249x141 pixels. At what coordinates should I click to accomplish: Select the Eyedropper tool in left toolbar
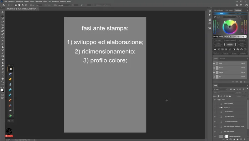[2, 28]
